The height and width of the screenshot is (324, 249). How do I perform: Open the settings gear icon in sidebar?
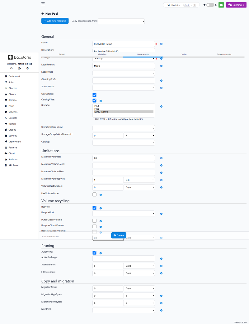click(27, 68)
